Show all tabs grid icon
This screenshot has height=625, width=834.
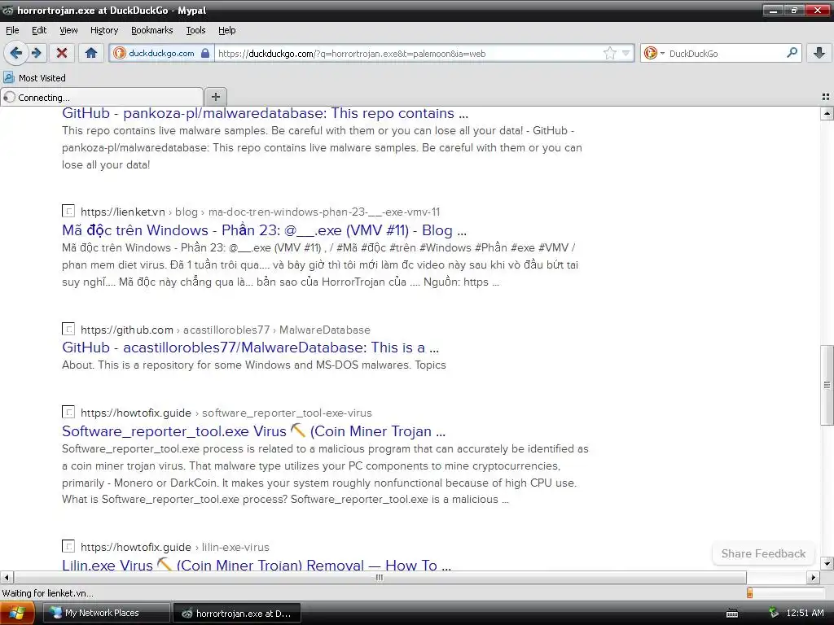click(x=826, y=97)
